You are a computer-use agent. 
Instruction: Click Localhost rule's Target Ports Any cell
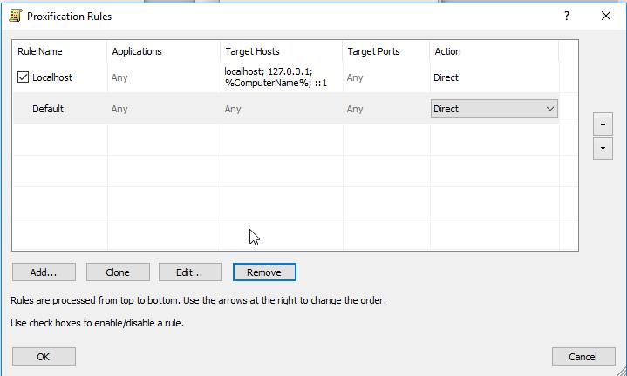tap(355, 77)
